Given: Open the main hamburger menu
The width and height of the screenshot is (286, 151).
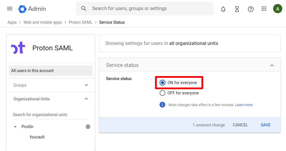Looking at the screenshot, I should tap(10, 9).
